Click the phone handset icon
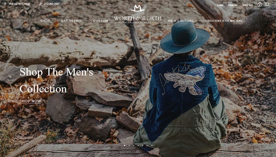This screenshot has width=276, height=157. (40, 4)
